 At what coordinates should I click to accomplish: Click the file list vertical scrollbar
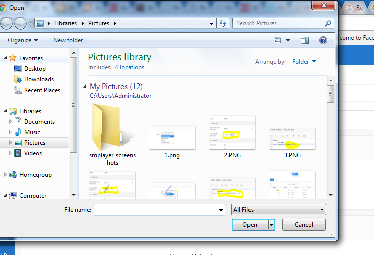pos(330,141)
